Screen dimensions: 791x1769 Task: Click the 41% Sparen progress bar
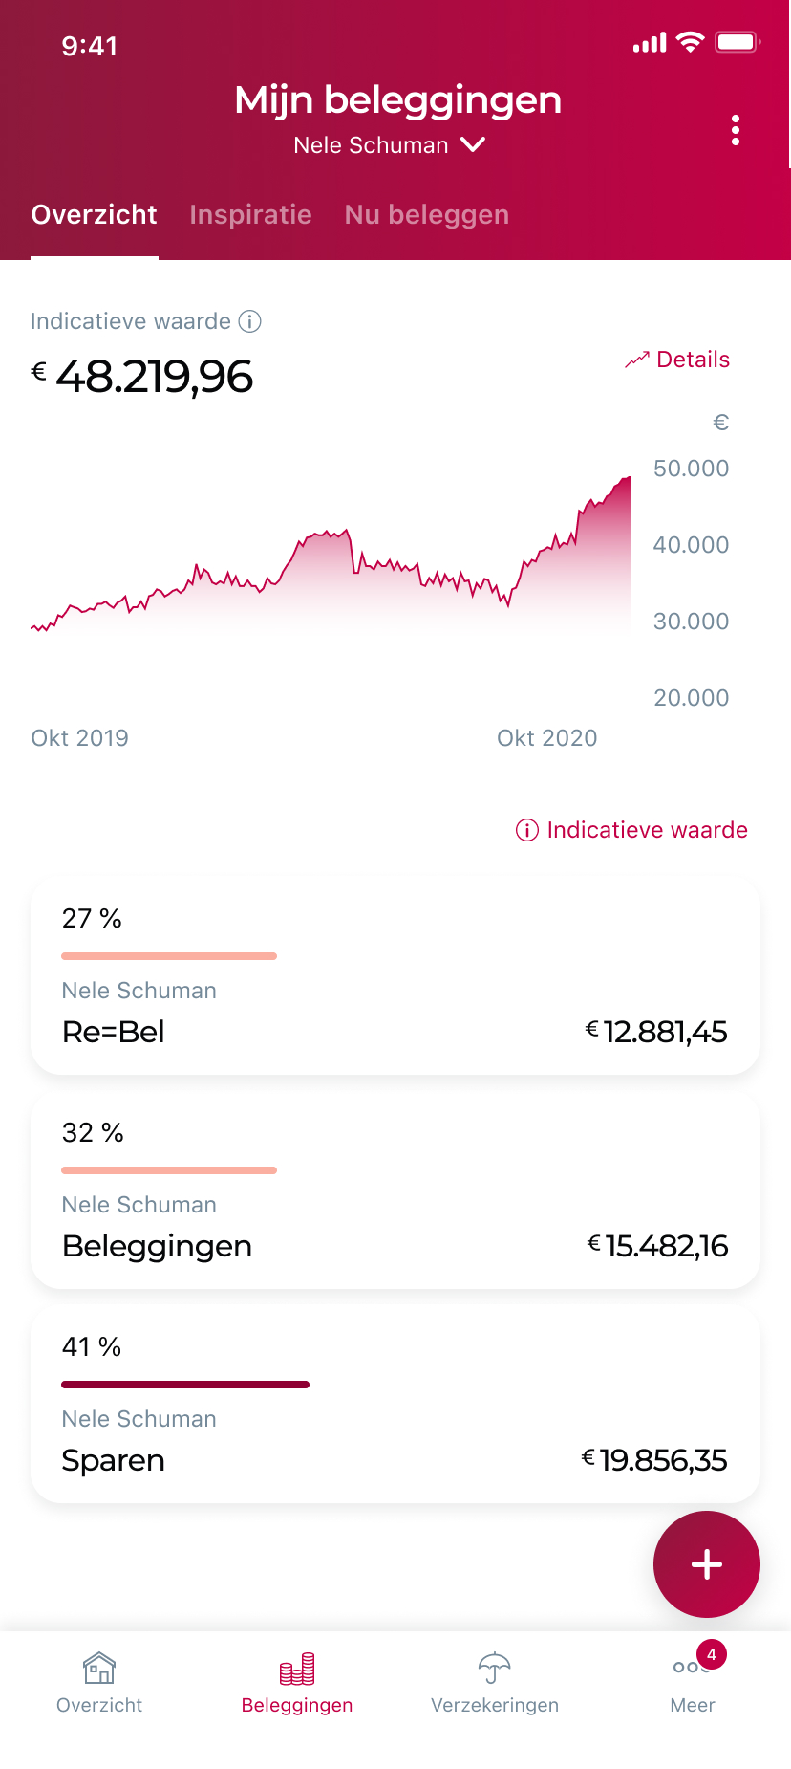185,1384
